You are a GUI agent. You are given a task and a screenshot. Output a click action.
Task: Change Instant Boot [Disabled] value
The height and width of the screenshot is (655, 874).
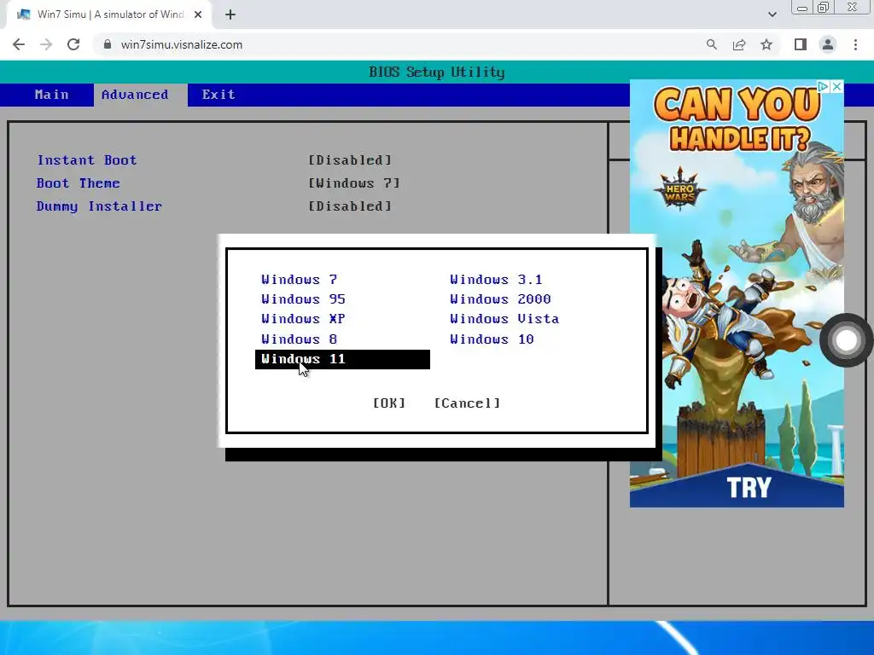pyautogui.click(x=350, y=160)
